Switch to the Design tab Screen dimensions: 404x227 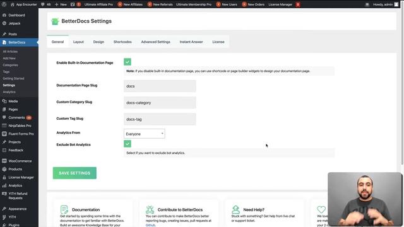tap(98, 42)
